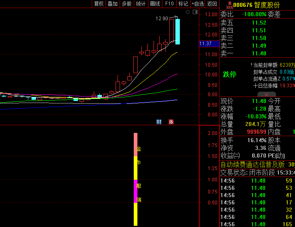Select the 叠加 overlay option
Screen dimensions: 295x227
(113, 4)
